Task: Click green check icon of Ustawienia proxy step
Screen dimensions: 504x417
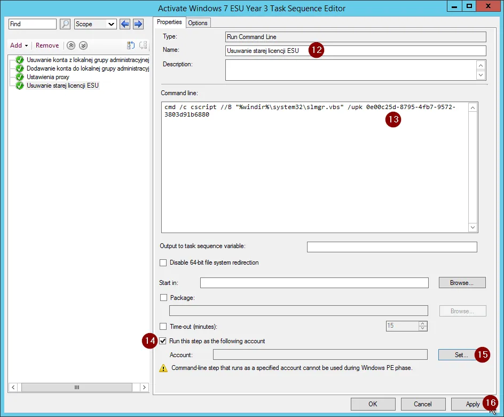Action: pos(20,77)
